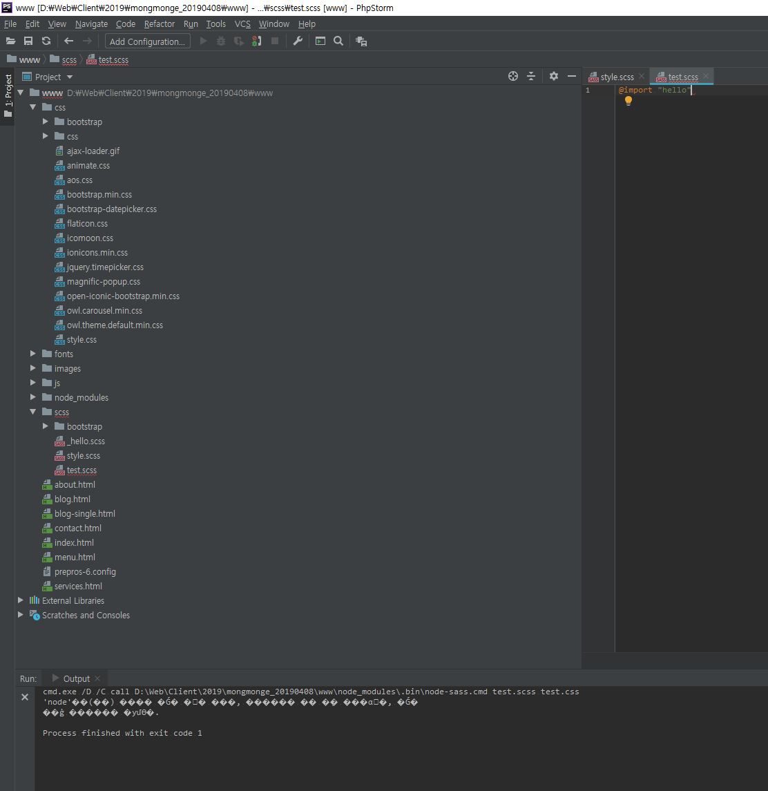This screenshot has width=768, height=791.
Task: Click the Run play icon in toolbar
Action: point(204,41)
